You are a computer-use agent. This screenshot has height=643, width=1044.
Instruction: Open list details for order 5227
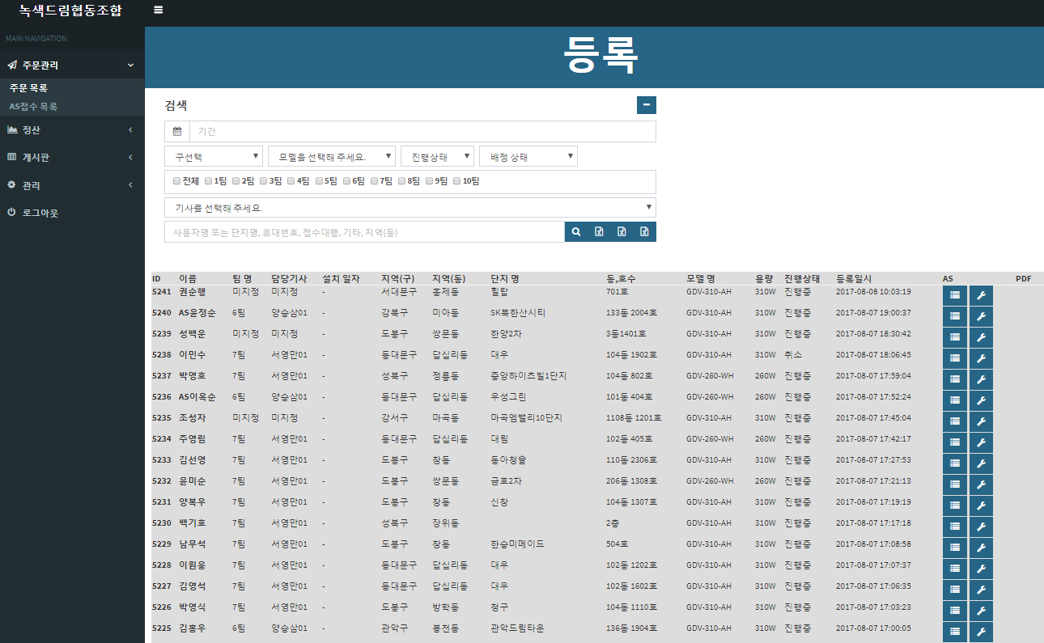coord(955,590)
